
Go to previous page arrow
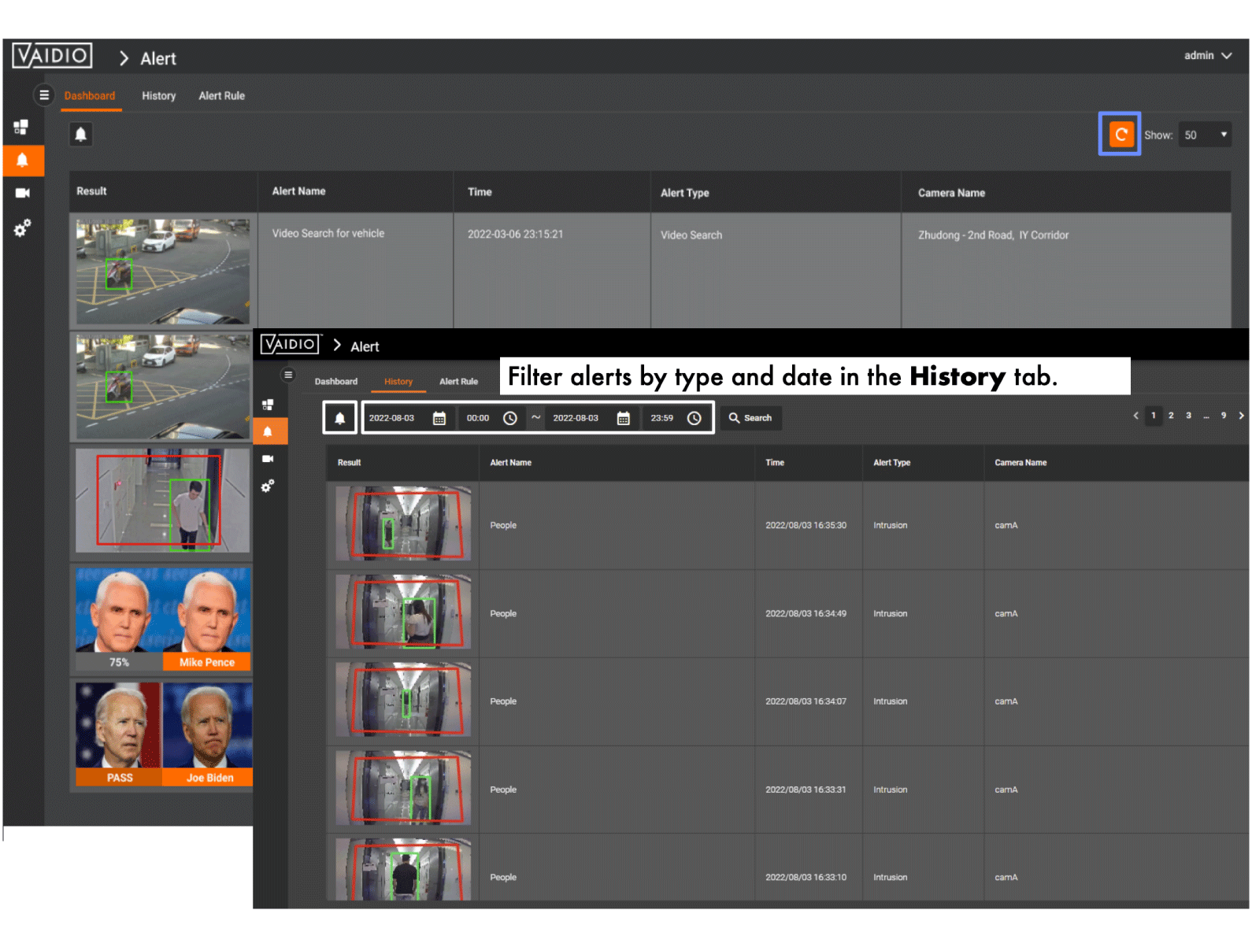1135,416
